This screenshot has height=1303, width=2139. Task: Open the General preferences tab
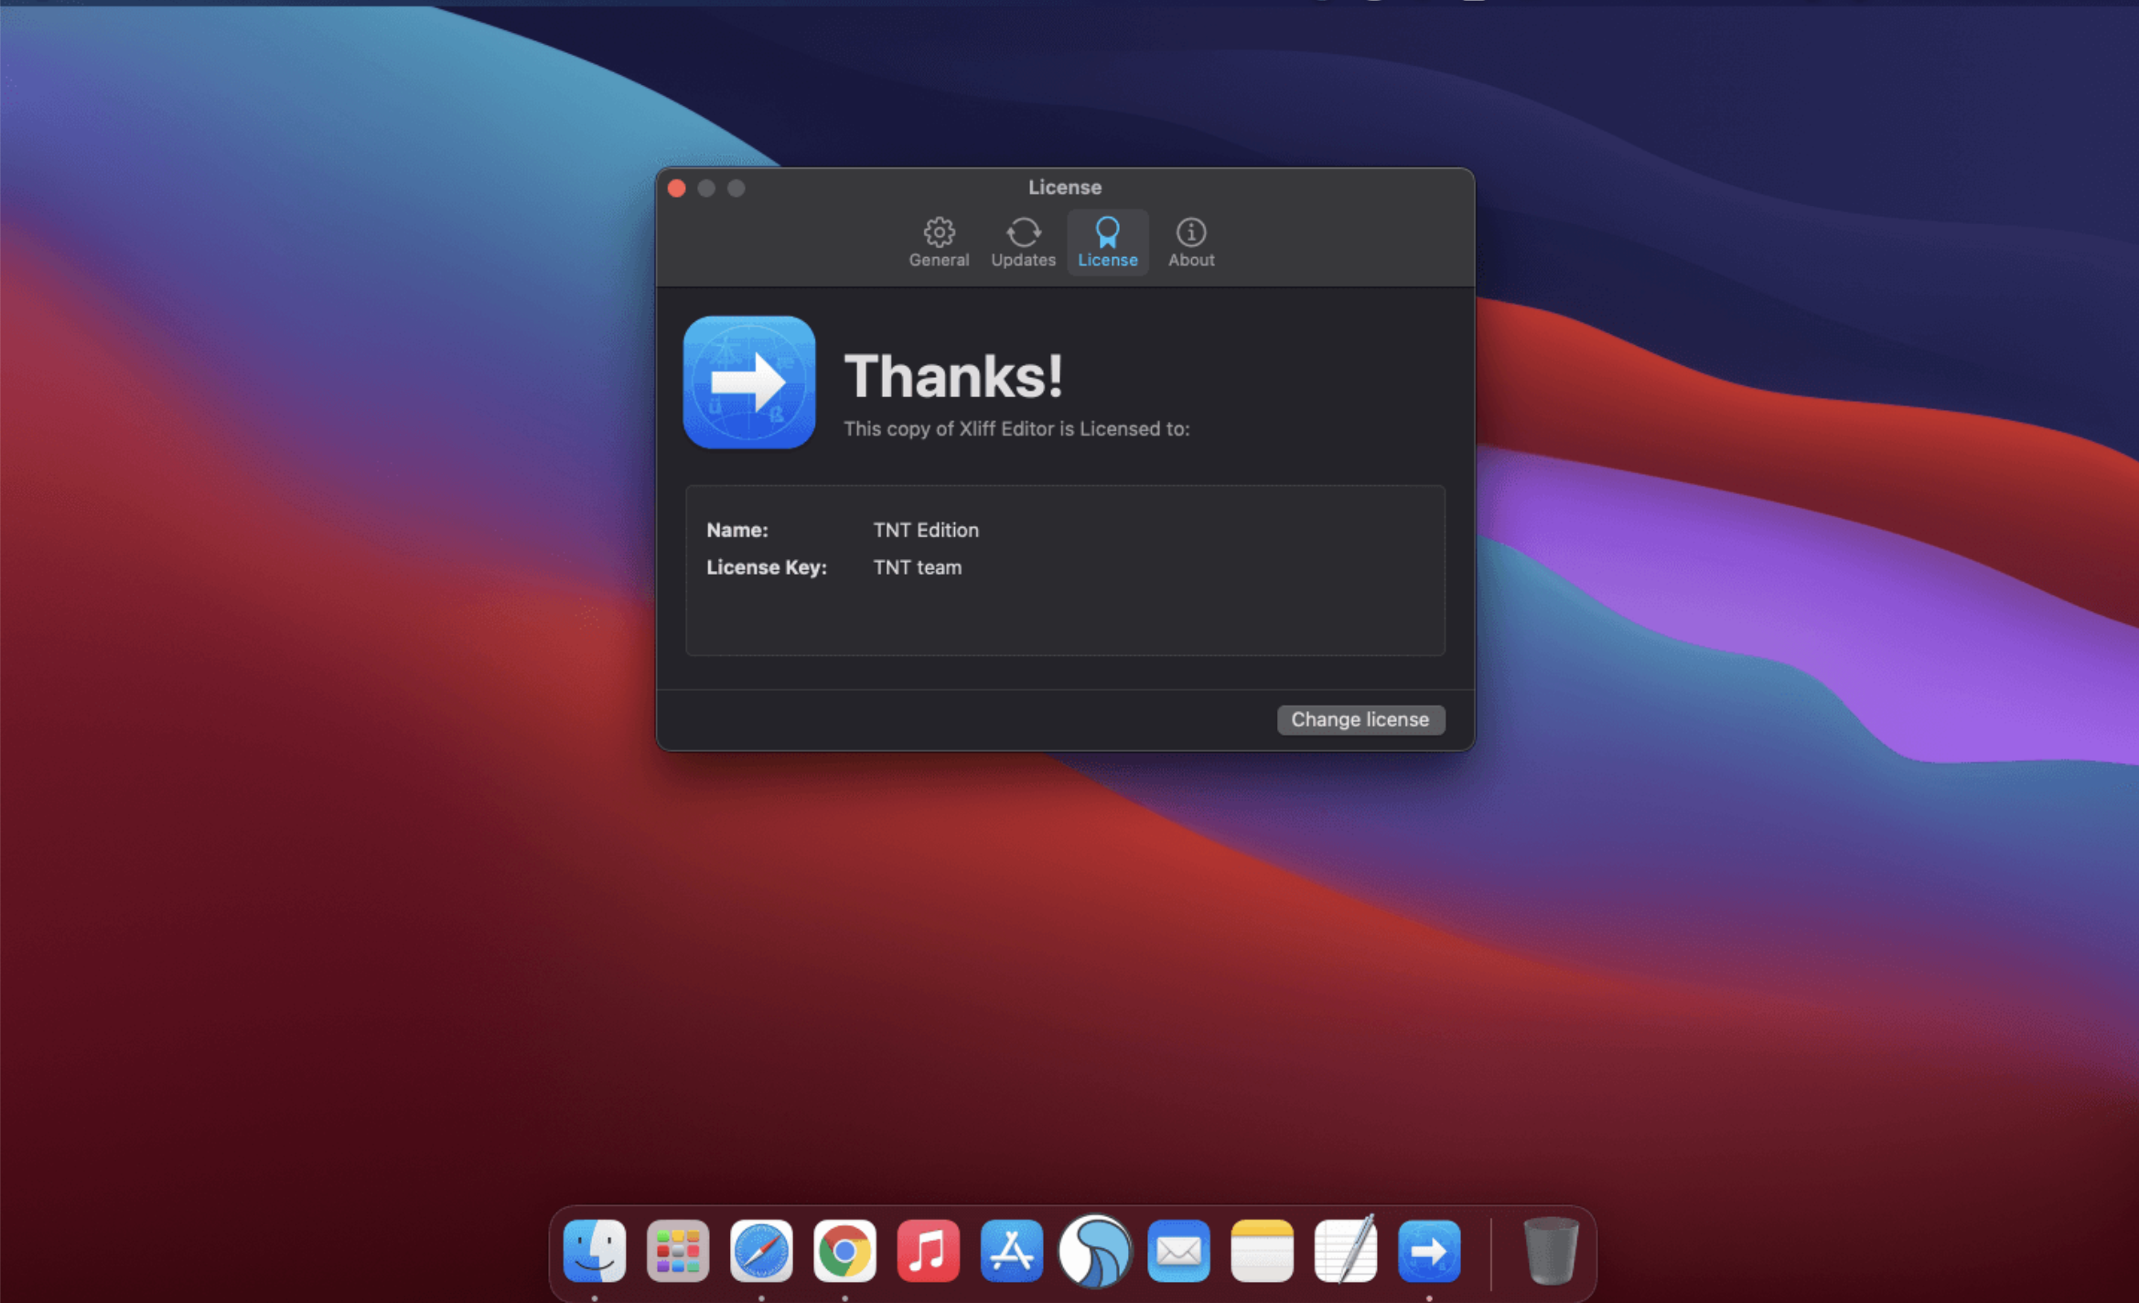[939, 242]
